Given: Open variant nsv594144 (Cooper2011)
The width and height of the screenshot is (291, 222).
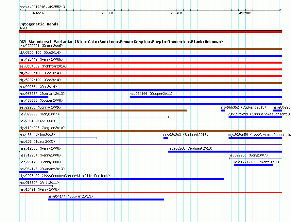Looking at the screenshot, I should 151,94.
